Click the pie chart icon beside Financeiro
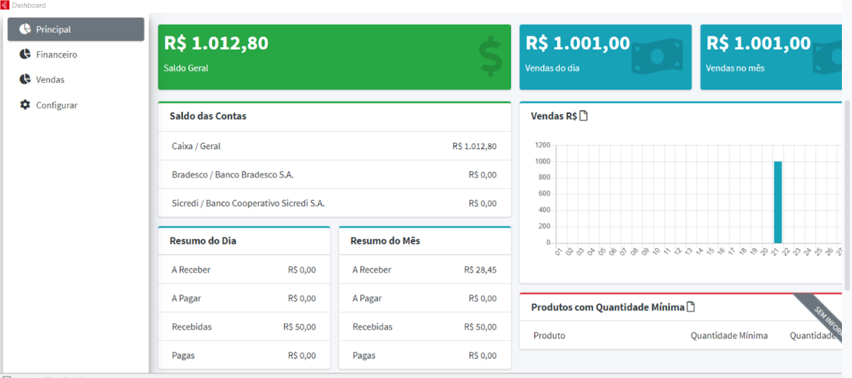This screenshot has height=378, width=852. (x=25, y=54)
